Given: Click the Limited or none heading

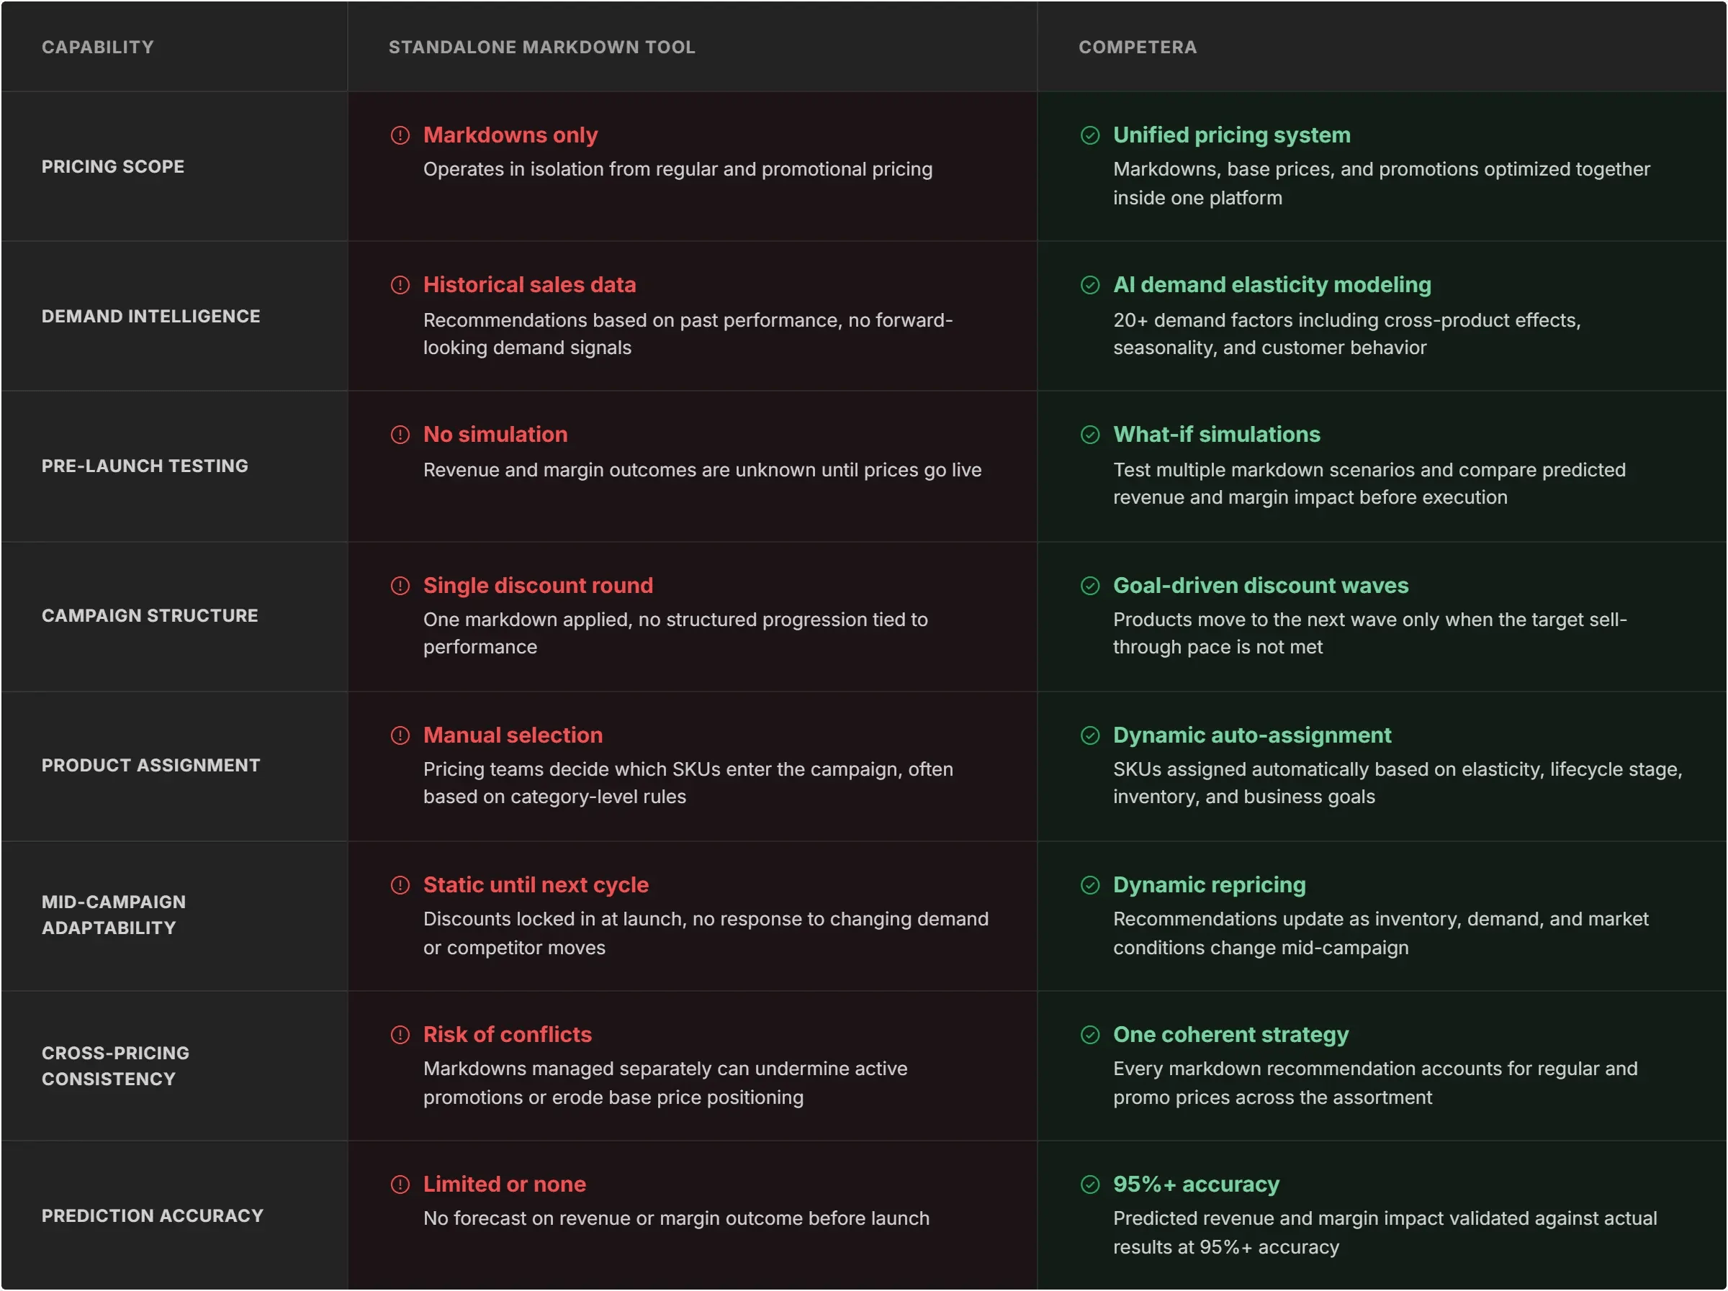Looking at the screenshot, I should (505, 1184).
